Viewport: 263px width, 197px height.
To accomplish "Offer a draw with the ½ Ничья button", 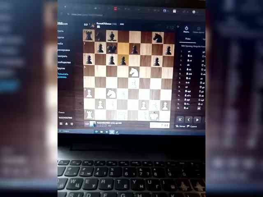I will coord(180,126).
